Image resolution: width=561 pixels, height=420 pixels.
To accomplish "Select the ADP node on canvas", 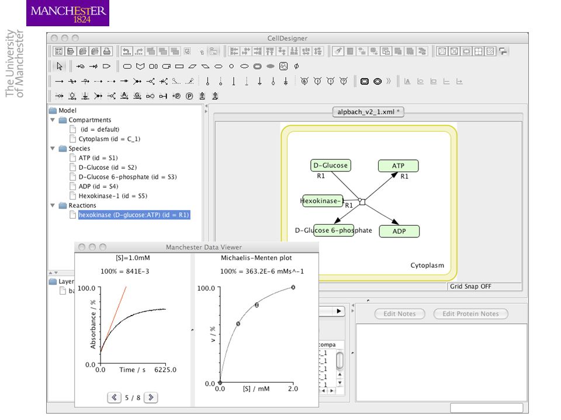I will 399,231.
